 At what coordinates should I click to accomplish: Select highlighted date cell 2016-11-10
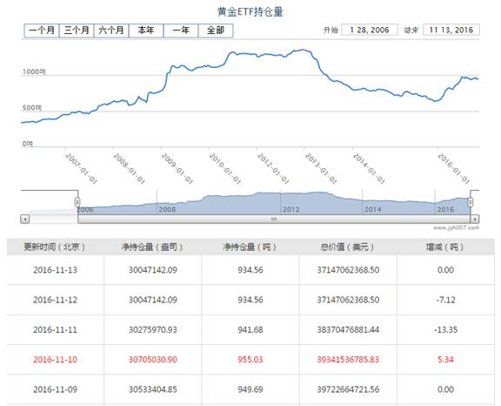click(x=56, y=359)
